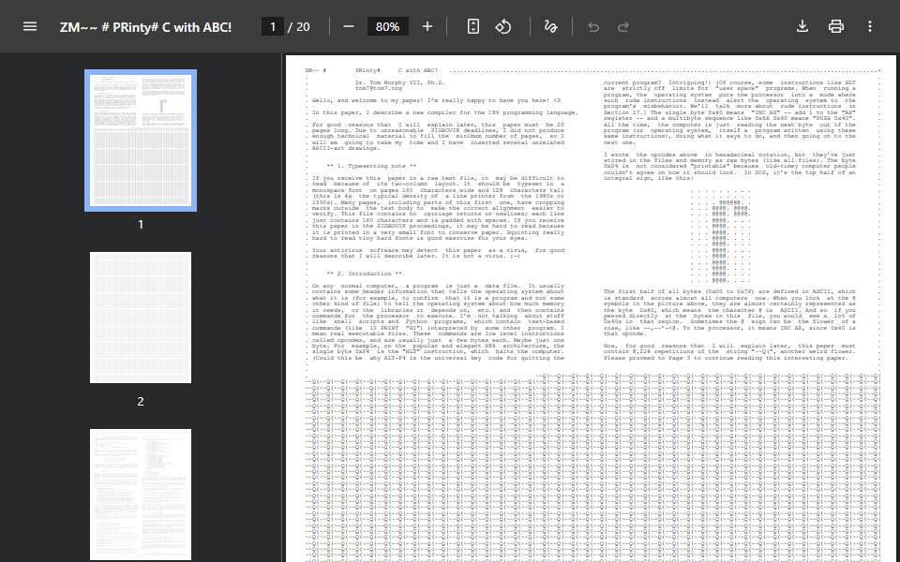Click the thumbnail label '1'
The image size is (900, 562).
click(x=141, y=225)
